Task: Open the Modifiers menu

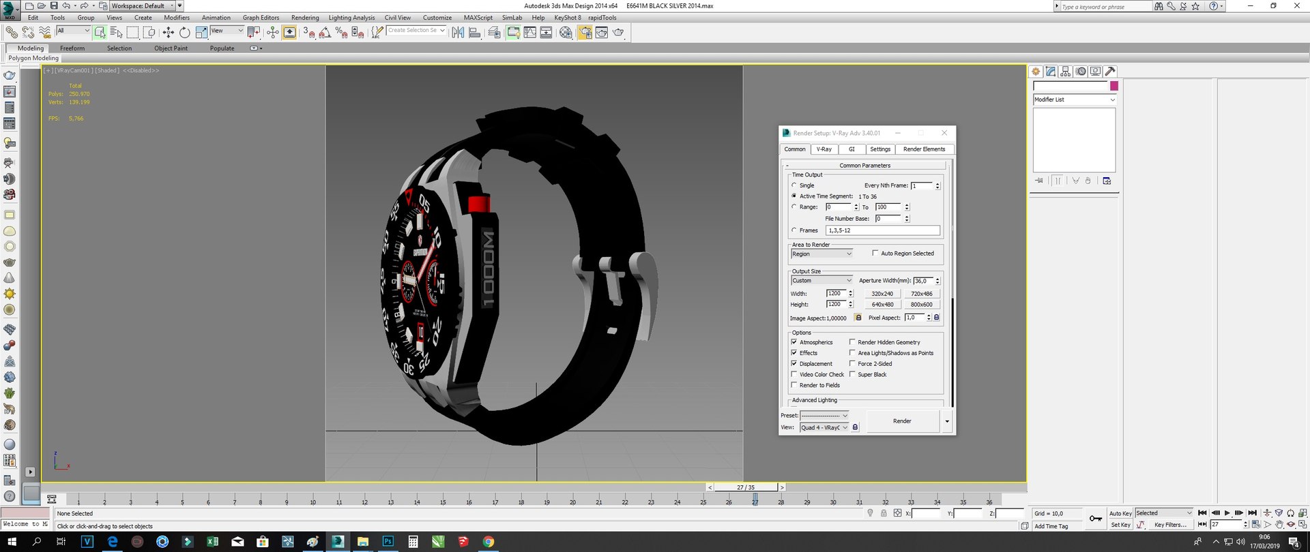Action: (177, 18)
